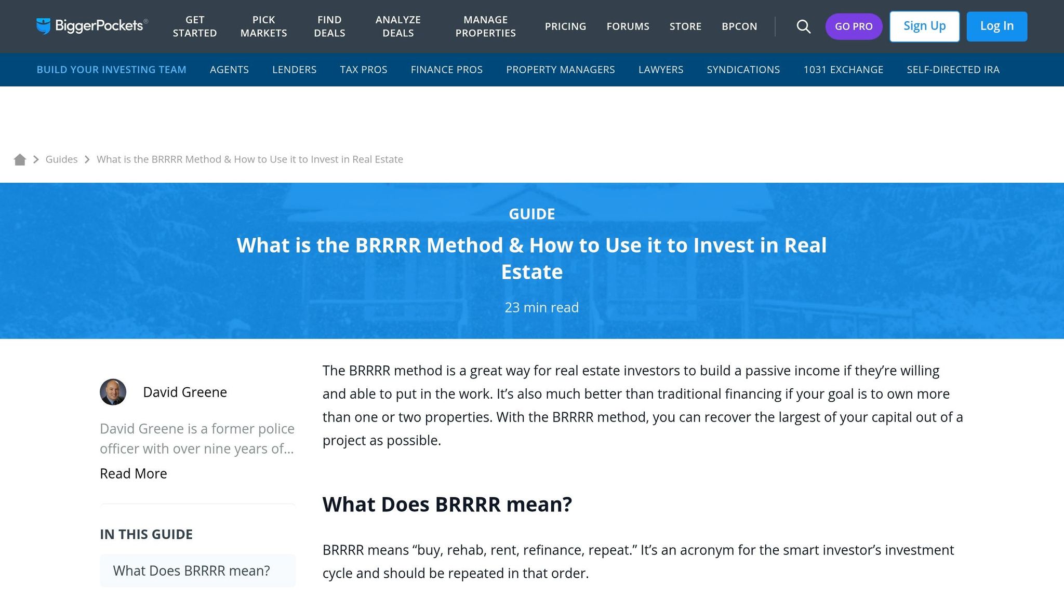
Task: Click the GUIDE label in banner
Action: [x=532, y=214]
